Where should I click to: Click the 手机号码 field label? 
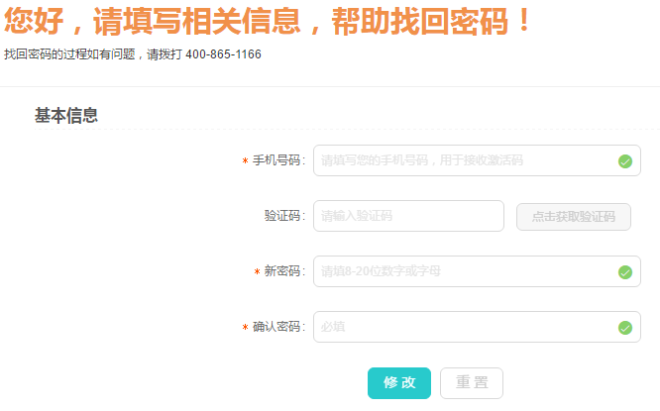pos(278,160)
